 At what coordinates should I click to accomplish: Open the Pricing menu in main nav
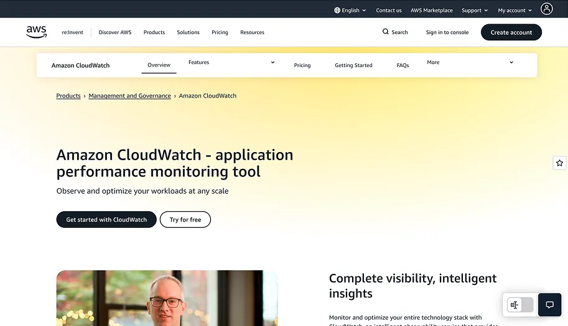(x=220, y=32)
